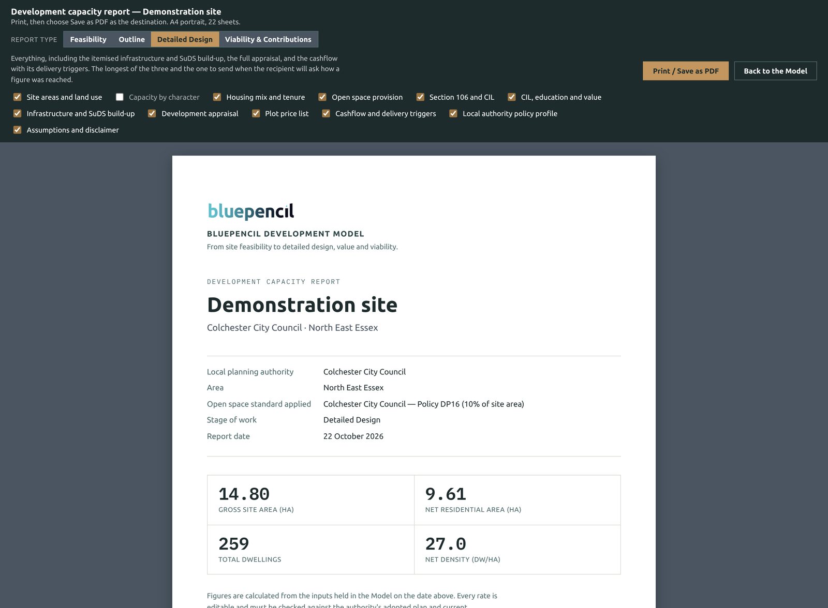Enable Capacity by character section

pyautogui.click(x=120, y=97)
